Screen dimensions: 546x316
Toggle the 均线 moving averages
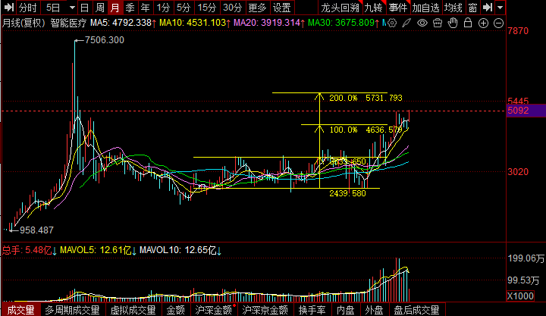[x=453, y=8]
